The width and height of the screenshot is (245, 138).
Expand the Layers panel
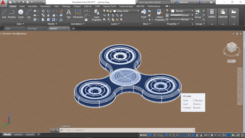click(115, 24)
